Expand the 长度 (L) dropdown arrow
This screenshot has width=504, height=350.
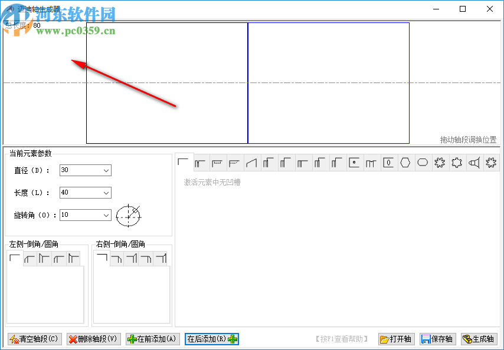106,193
